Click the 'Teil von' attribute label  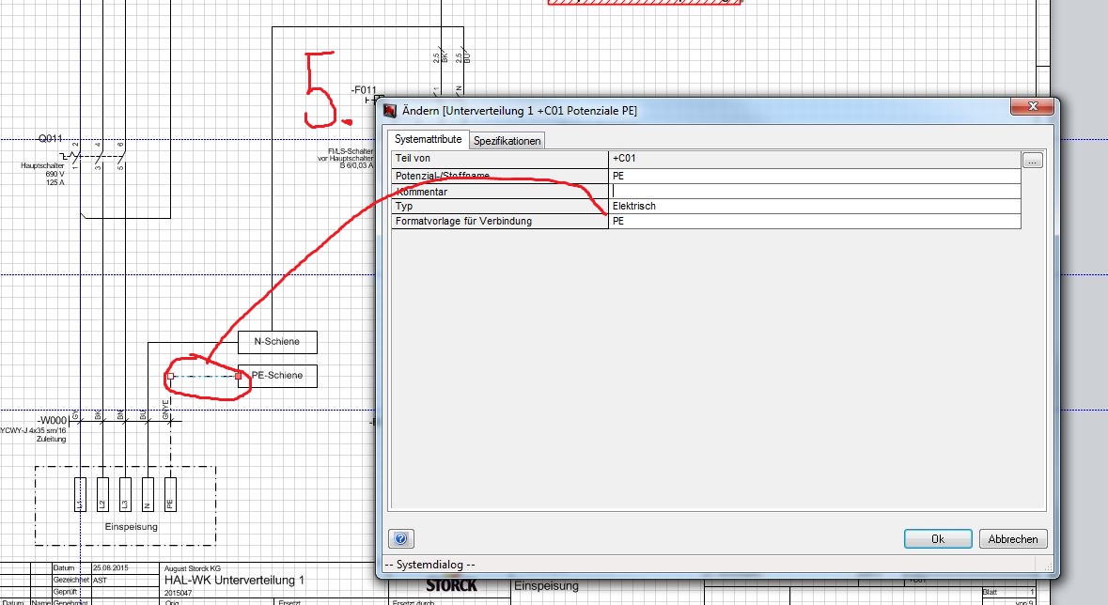[x=413, y=159]
